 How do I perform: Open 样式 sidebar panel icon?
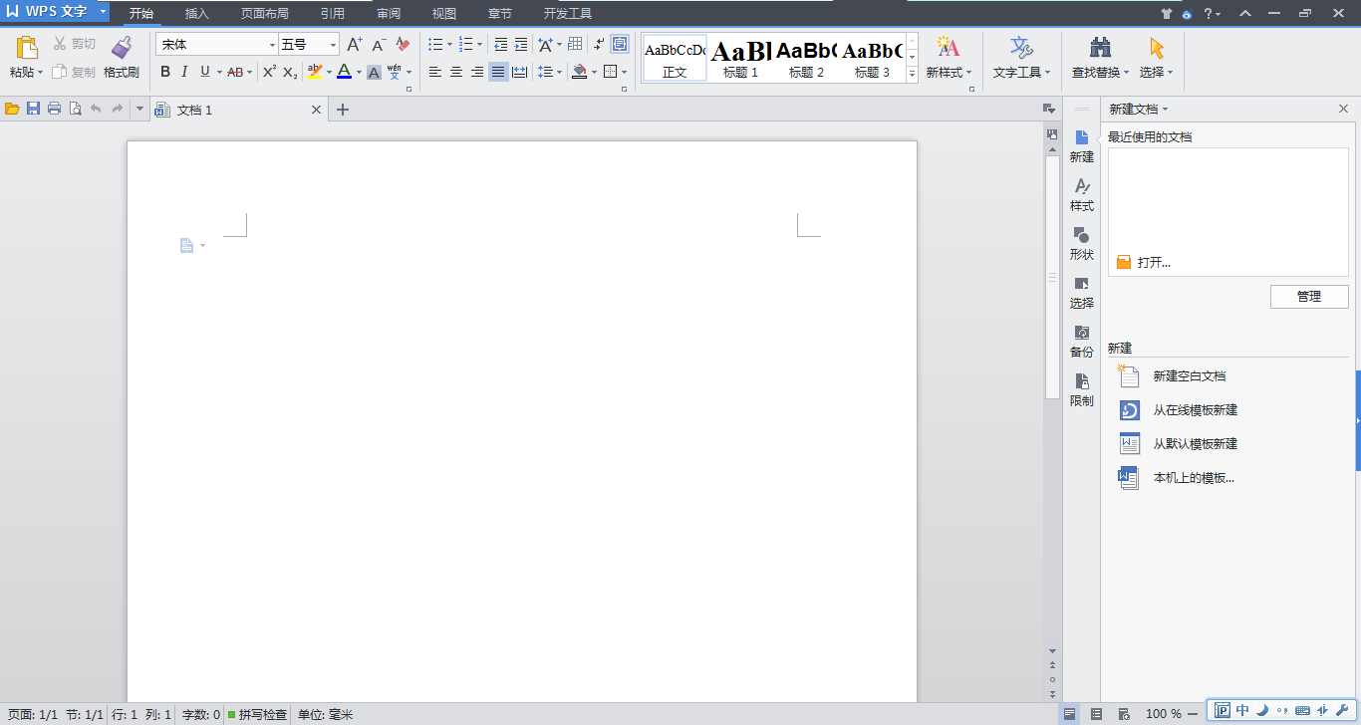[1082, 194]
